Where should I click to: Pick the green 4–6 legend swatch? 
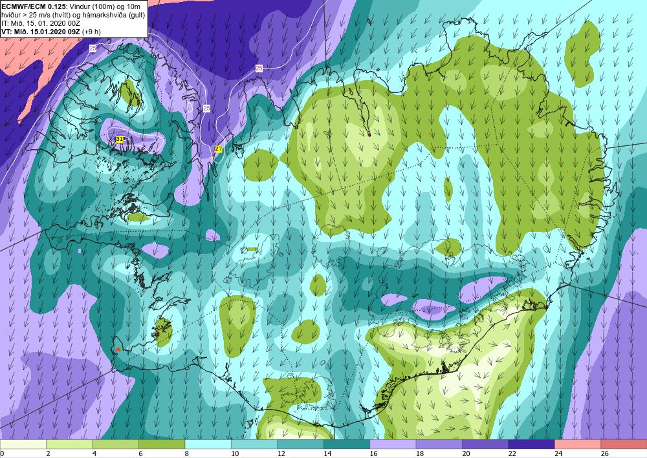[116, 444]
